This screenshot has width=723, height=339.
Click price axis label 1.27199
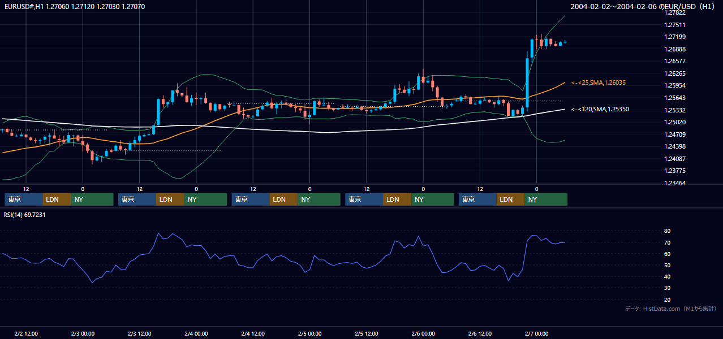pyautogui.click(x=676, y=37)
